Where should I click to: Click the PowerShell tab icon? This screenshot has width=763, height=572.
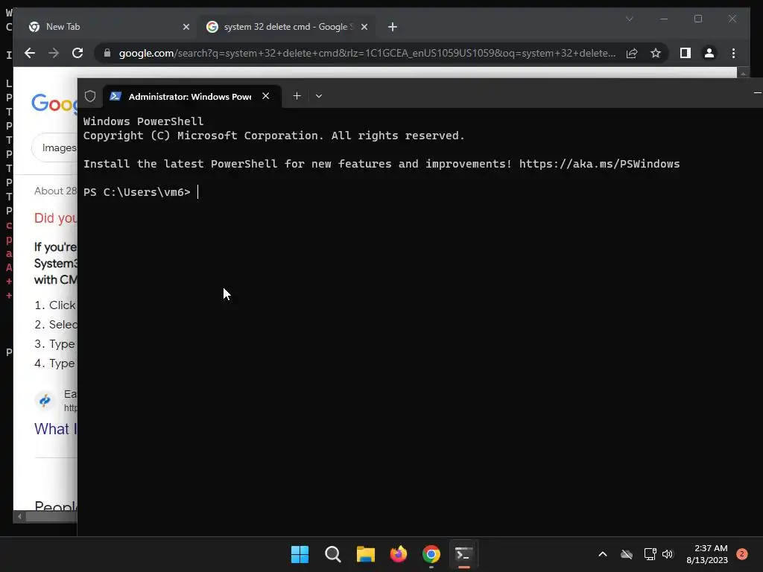pyautogui.click(x=115, y=96)
